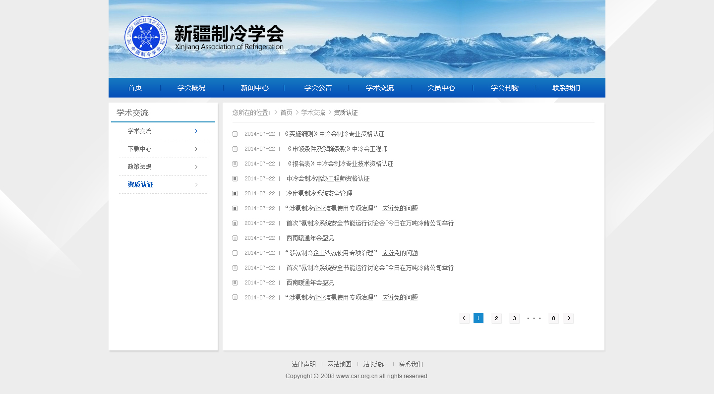Go to the next page arrow

[x=569, y=318]
